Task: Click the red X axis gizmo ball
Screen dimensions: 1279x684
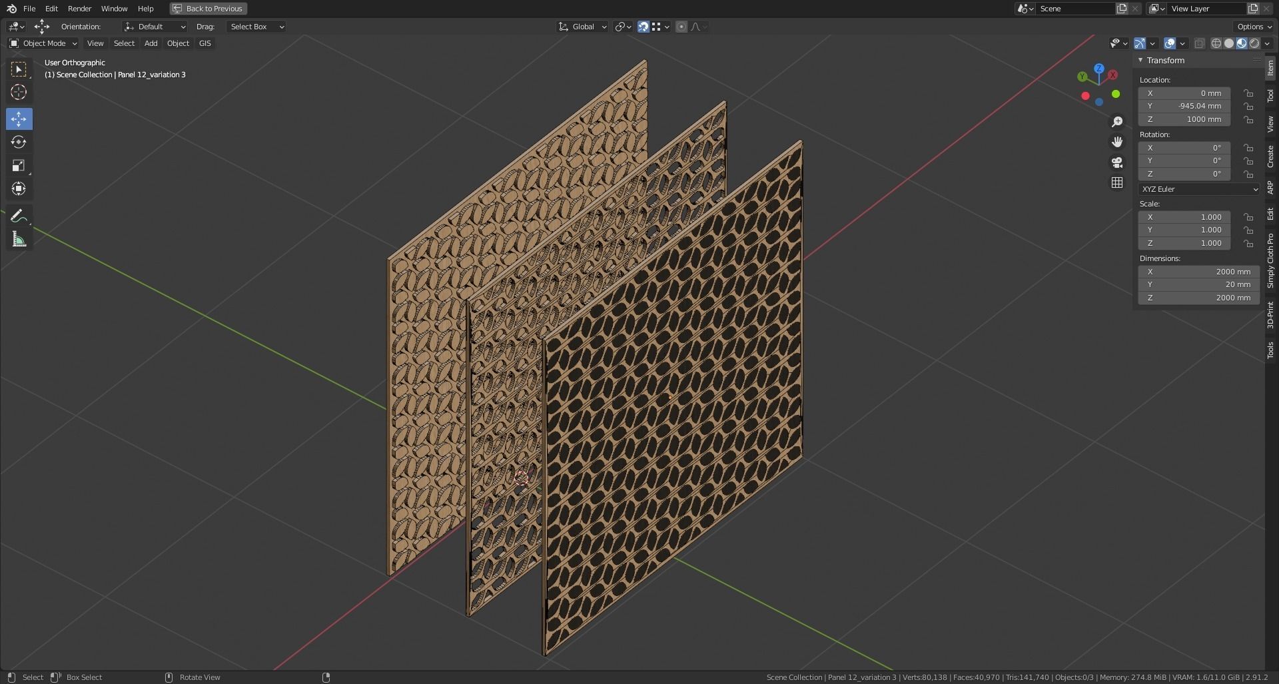Action: (x=1112, y=75)
